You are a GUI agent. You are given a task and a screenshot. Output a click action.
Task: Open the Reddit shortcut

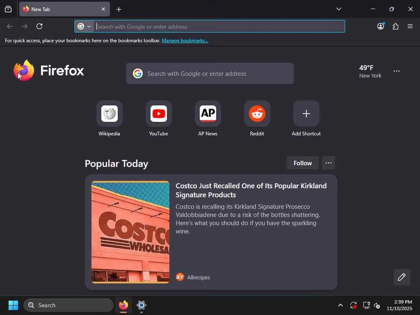pos(257,119)
